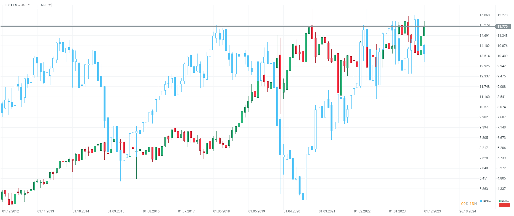Toggle the REP1.E.. series legend label
The height and width of the screenshot is (216, 514).
487,201
